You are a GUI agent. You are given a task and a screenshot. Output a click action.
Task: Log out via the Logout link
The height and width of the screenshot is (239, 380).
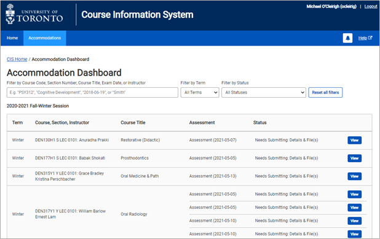(x=371, y=7)
